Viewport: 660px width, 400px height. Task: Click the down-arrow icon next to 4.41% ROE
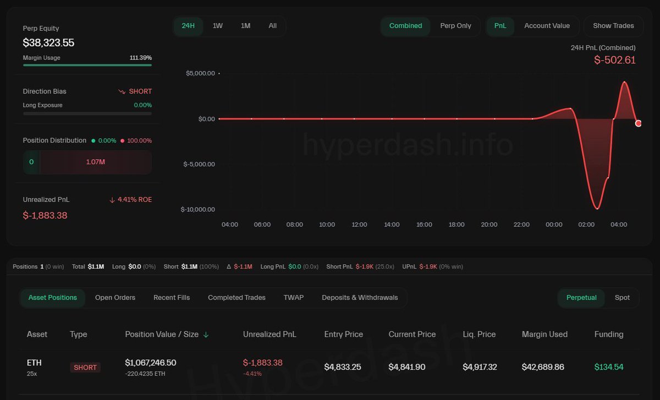(112, 200)
